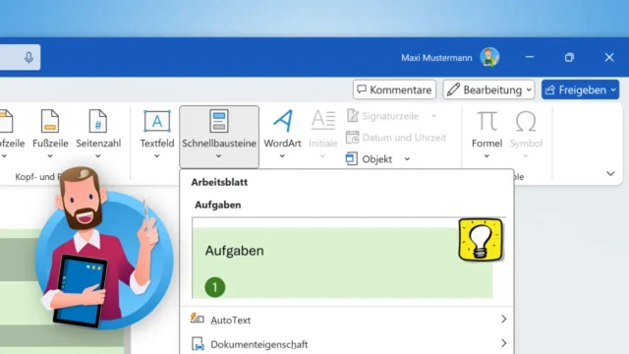Click the bold Aufgaben gallery item title
This screenshot has height=354, width=629.
pos(218,206)
